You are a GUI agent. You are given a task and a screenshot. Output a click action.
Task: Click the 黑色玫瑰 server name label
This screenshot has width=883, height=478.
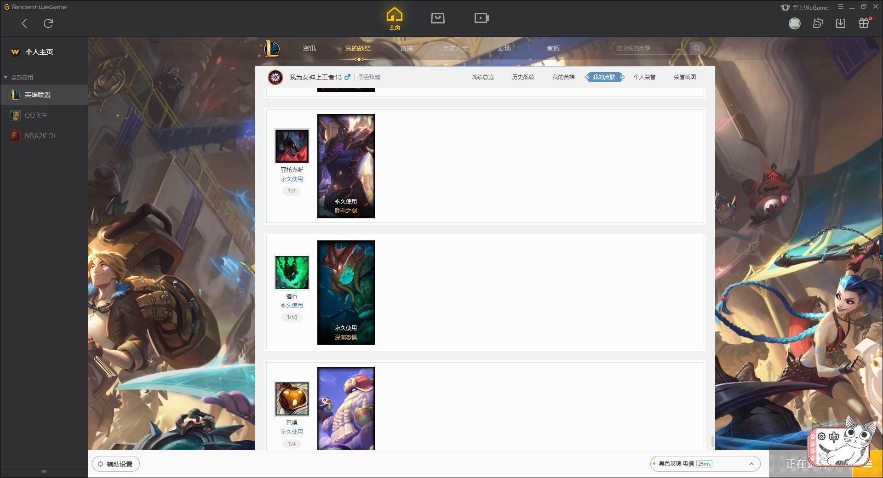[369, 77]
